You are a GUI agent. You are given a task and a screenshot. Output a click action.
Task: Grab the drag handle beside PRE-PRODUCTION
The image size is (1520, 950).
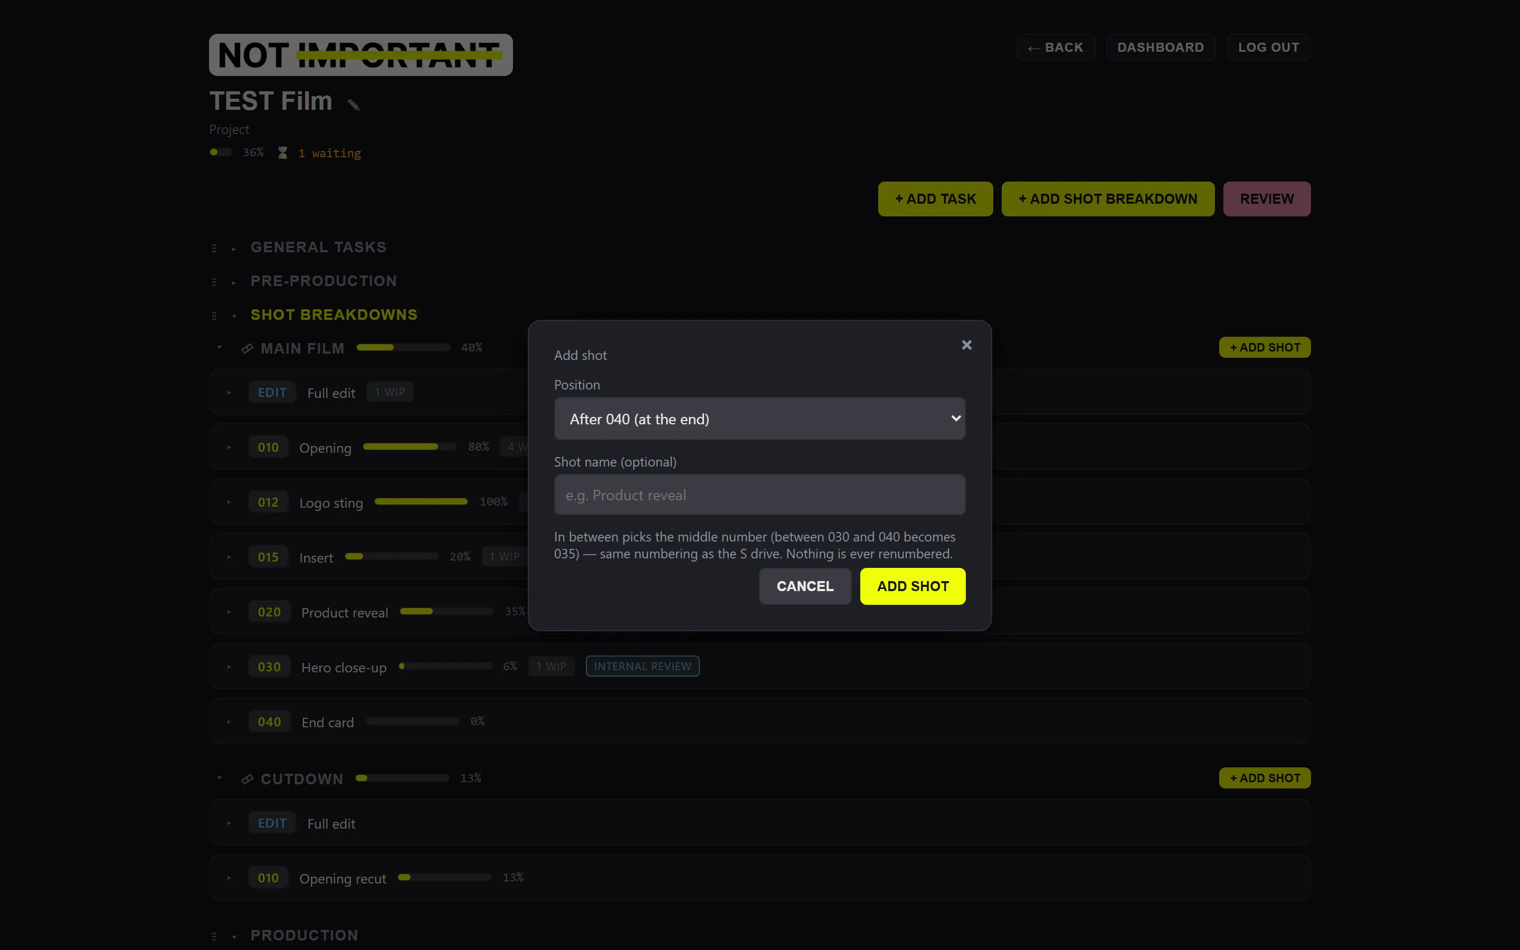click(x=214, y=282)
